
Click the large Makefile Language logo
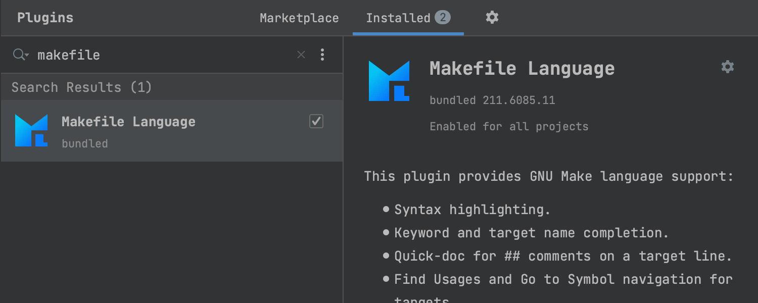pos(389,81)
